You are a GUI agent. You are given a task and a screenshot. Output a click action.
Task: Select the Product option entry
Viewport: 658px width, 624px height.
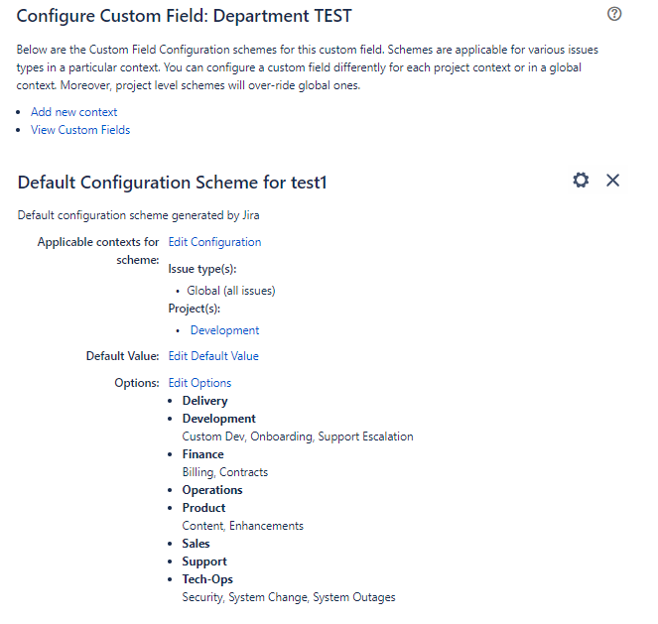(x=203, y=508)
